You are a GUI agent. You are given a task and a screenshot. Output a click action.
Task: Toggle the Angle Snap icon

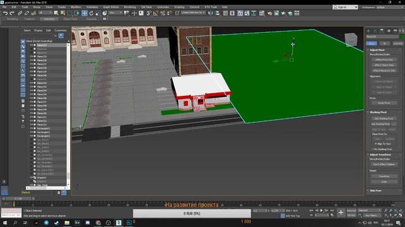(x=156, y=13)
